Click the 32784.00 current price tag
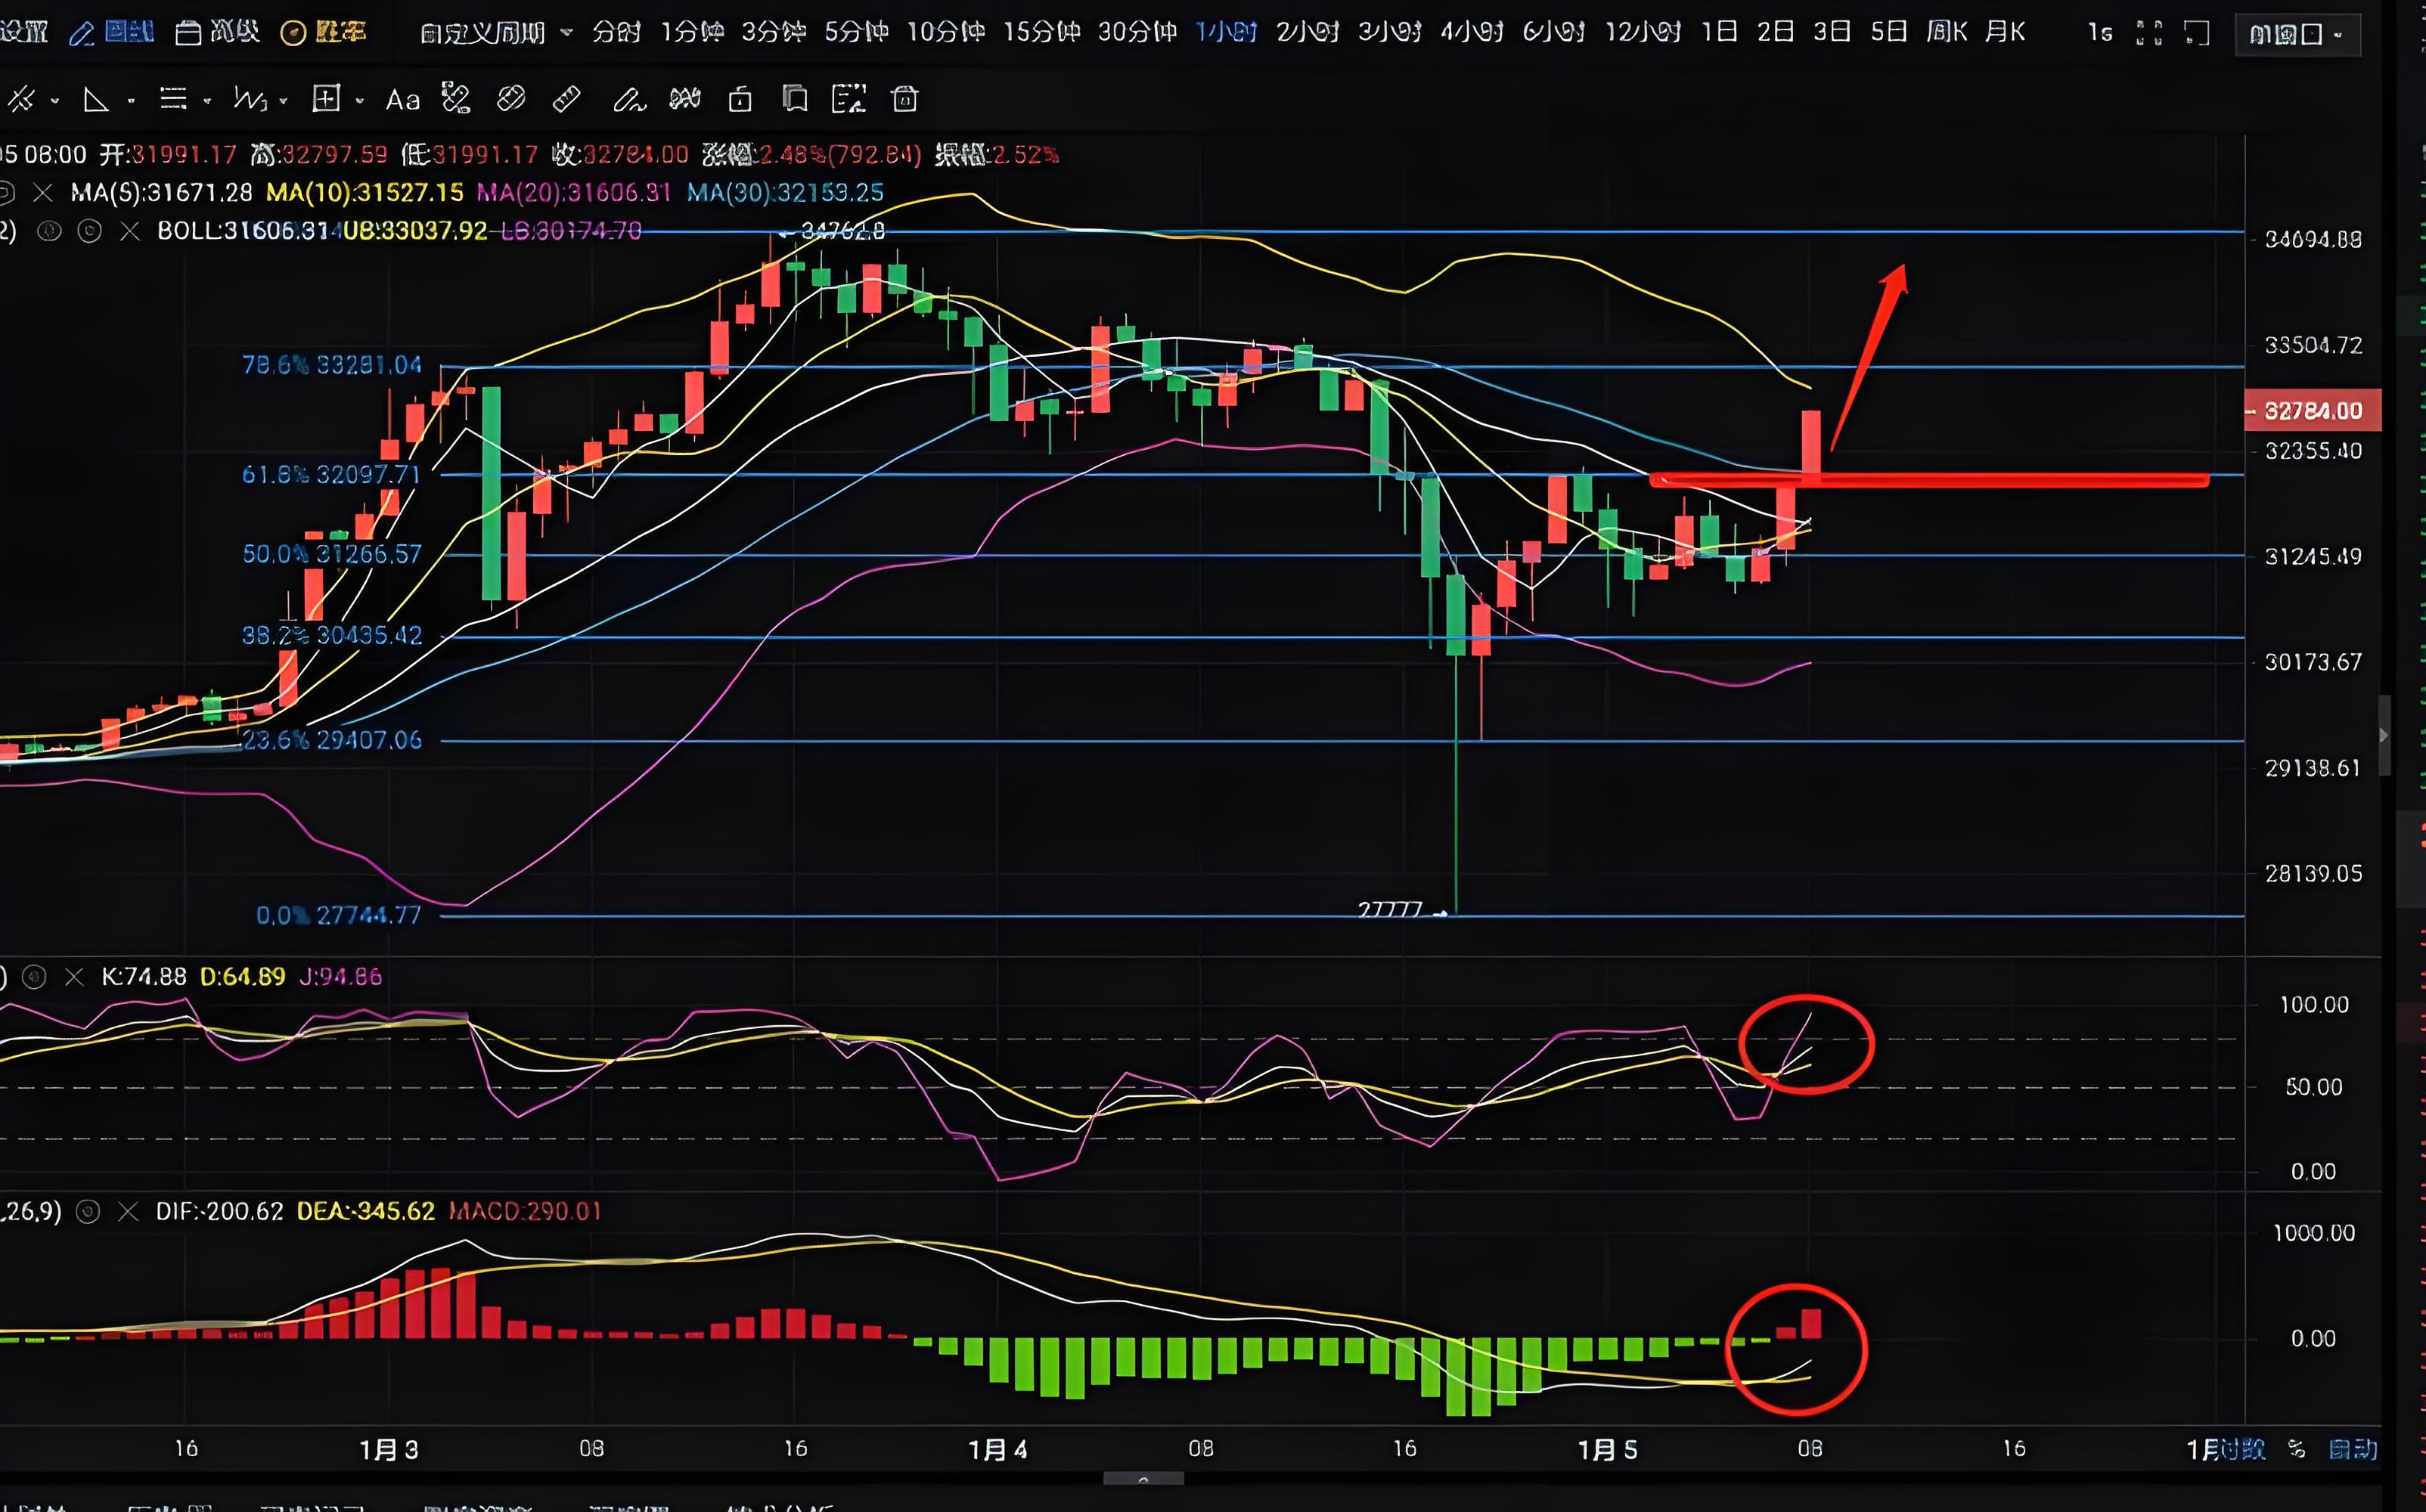This screenshot has height=1512, width=2426. pos(2313,411)
